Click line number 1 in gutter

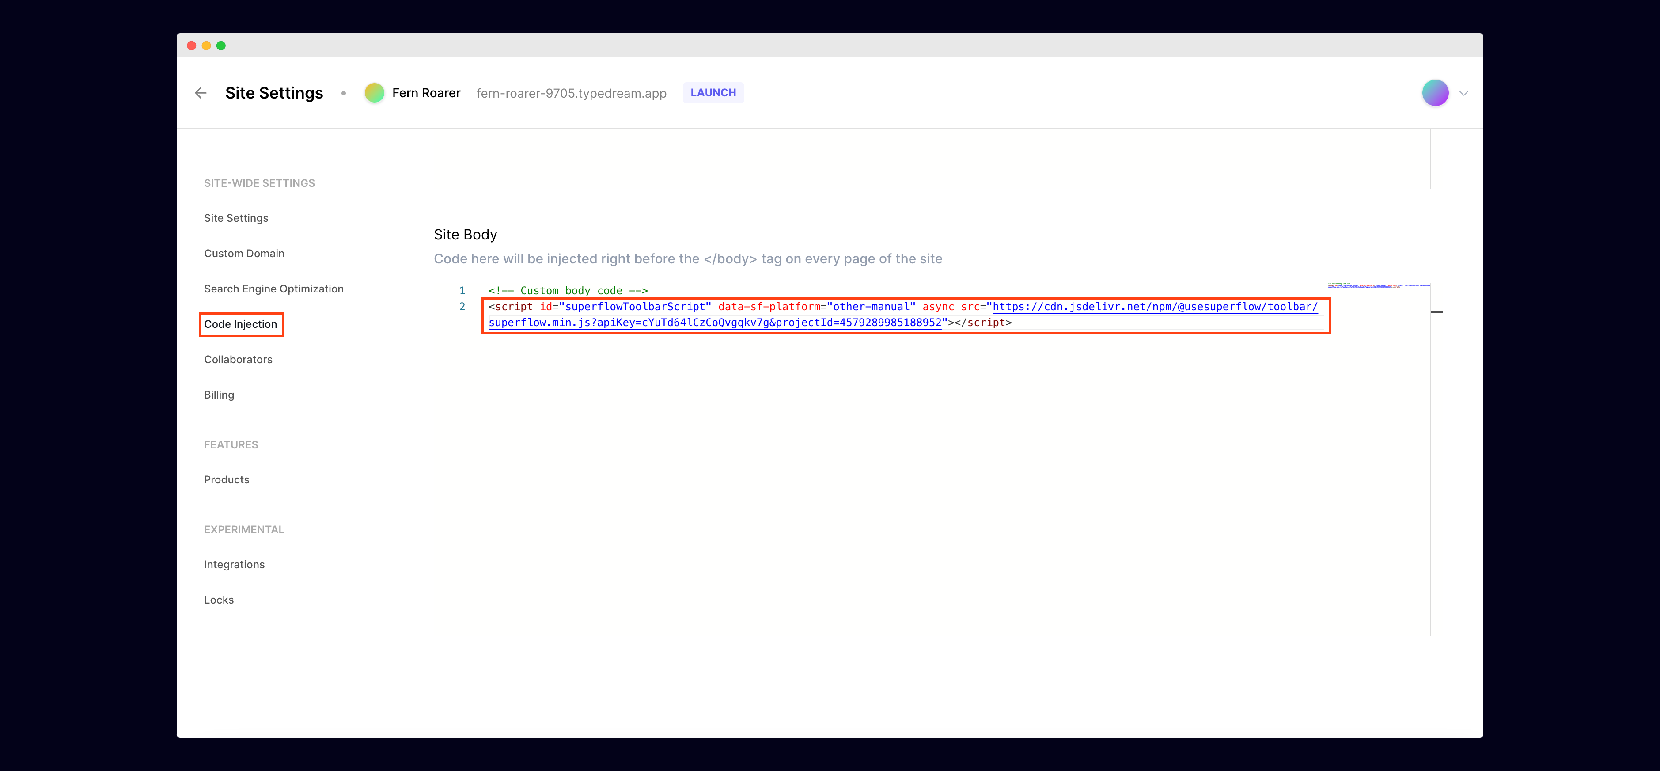click(462, 291)
